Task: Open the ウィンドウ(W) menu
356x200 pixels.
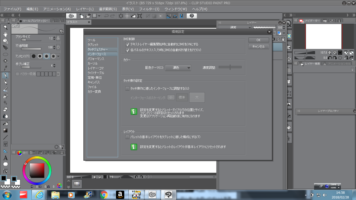Action: click(176, 9)
